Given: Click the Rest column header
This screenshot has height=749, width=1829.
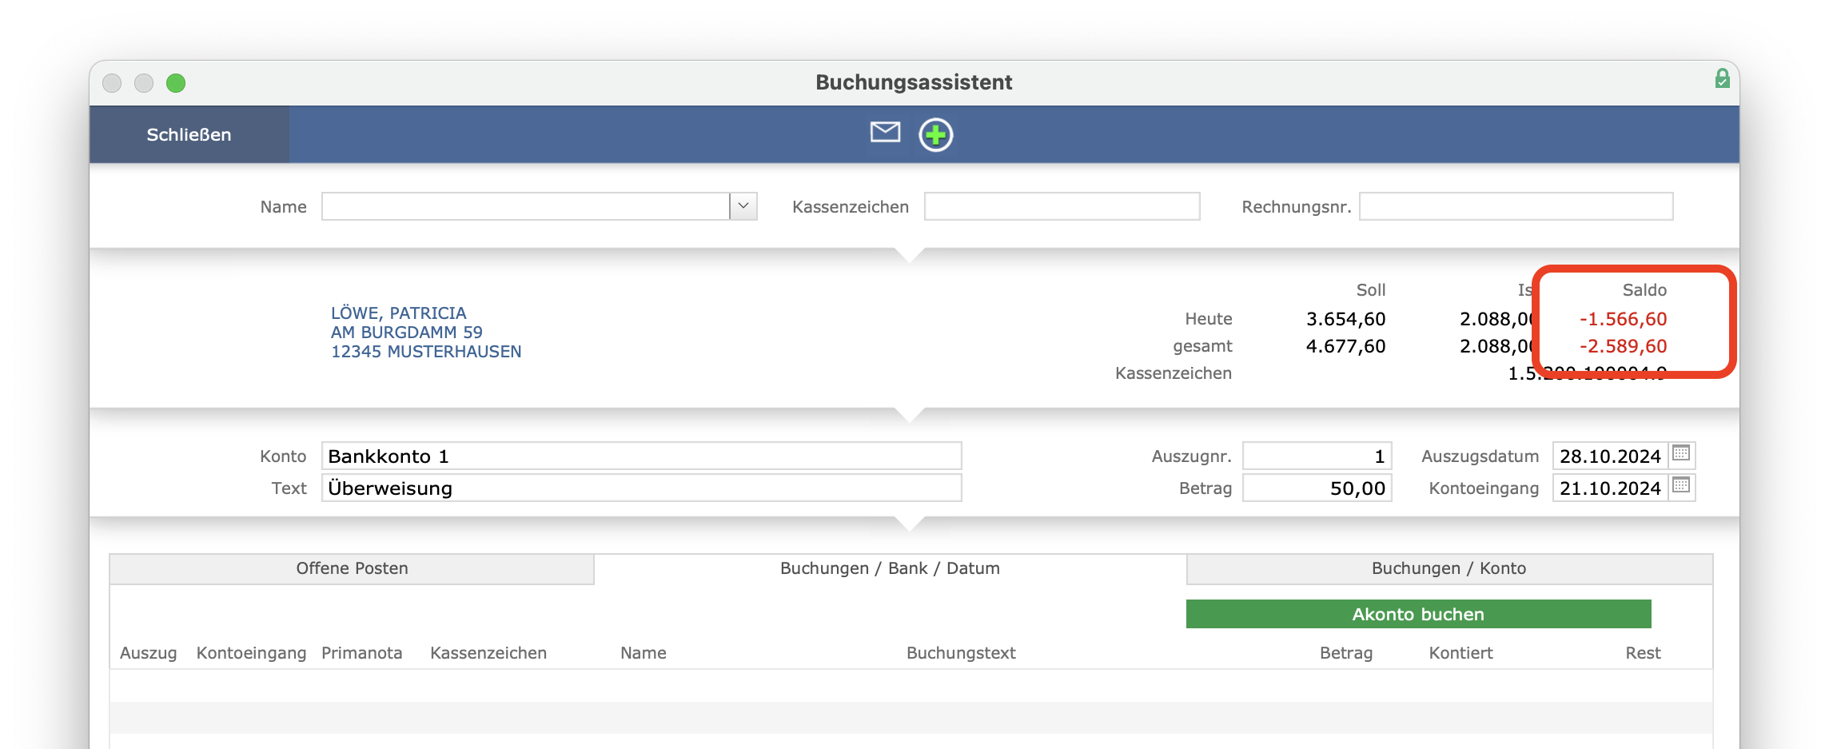Looking at the screenshot, I should click(1643, 653).
